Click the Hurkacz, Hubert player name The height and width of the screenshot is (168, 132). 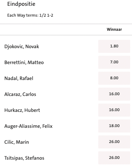pyautogui.click(x=22, y=110)
